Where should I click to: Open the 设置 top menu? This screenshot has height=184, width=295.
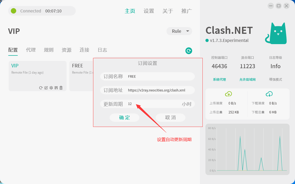149,11
